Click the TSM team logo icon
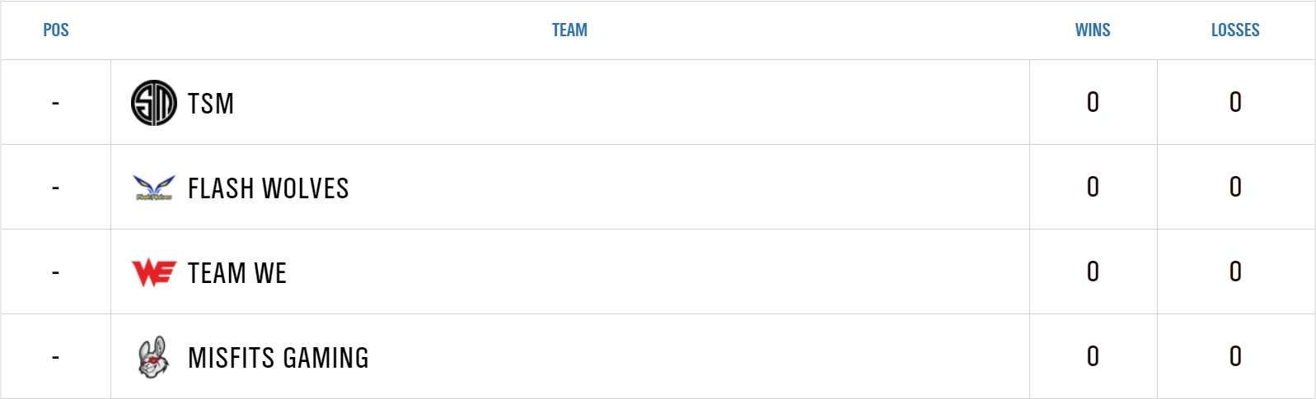 click(154, 103)
